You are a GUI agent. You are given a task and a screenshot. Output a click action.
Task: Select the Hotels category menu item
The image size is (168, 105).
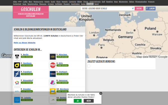pyautogui.click(x=47, y=2)
